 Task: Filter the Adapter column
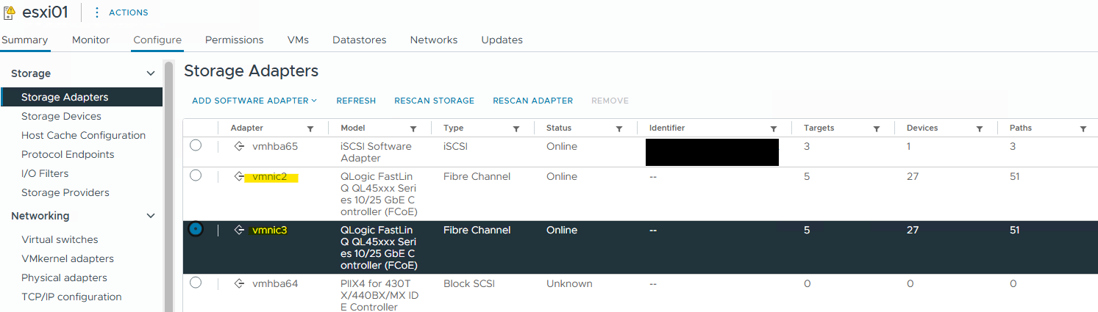(x=310, y=128)
